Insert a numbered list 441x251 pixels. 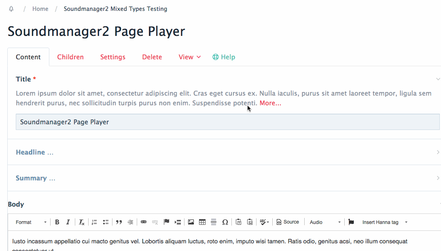(94, 222)
